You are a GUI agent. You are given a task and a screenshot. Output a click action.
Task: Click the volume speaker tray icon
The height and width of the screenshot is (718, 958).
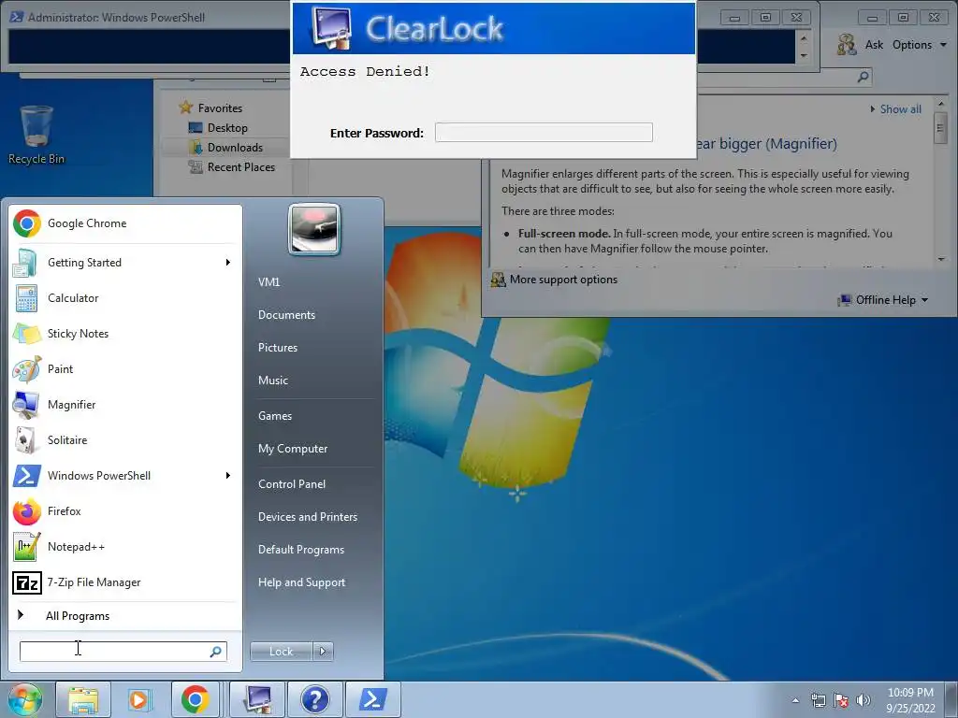coord(864,700)
